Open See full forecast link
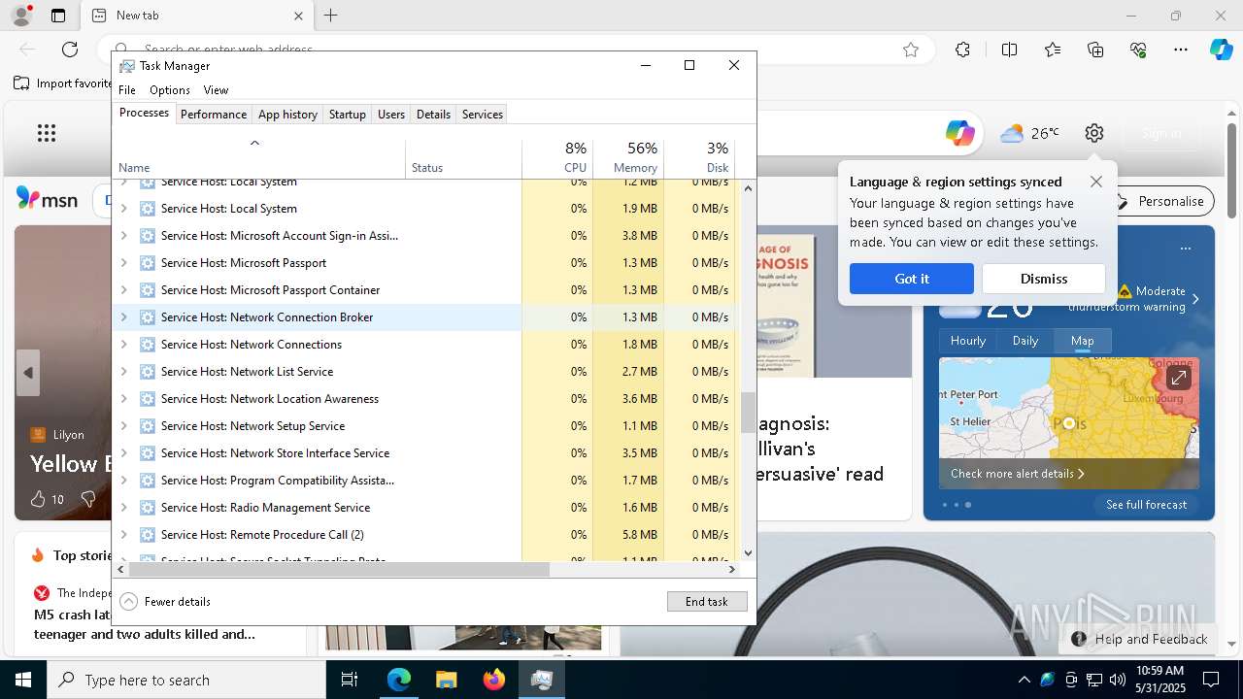Viewport: 1243px width, 699px height. pos(1147,505)
